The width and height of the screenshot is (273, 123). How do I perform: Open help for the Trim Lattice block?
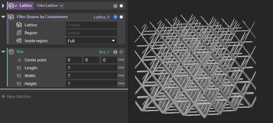(115, 6)
